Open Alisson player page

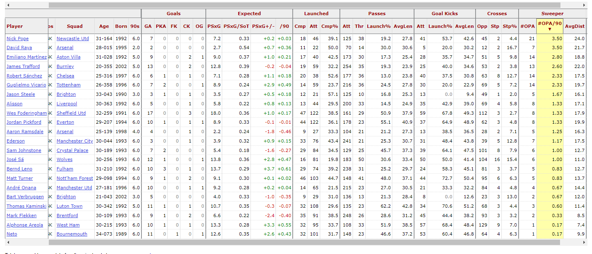tap(14, 104)
